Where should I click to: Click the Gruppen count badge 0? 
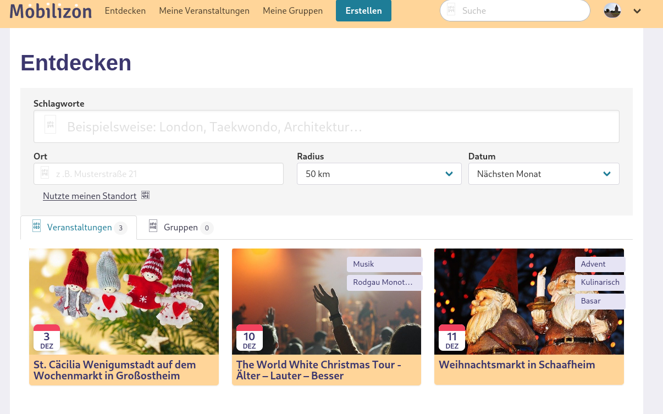[x=207, y=228]
